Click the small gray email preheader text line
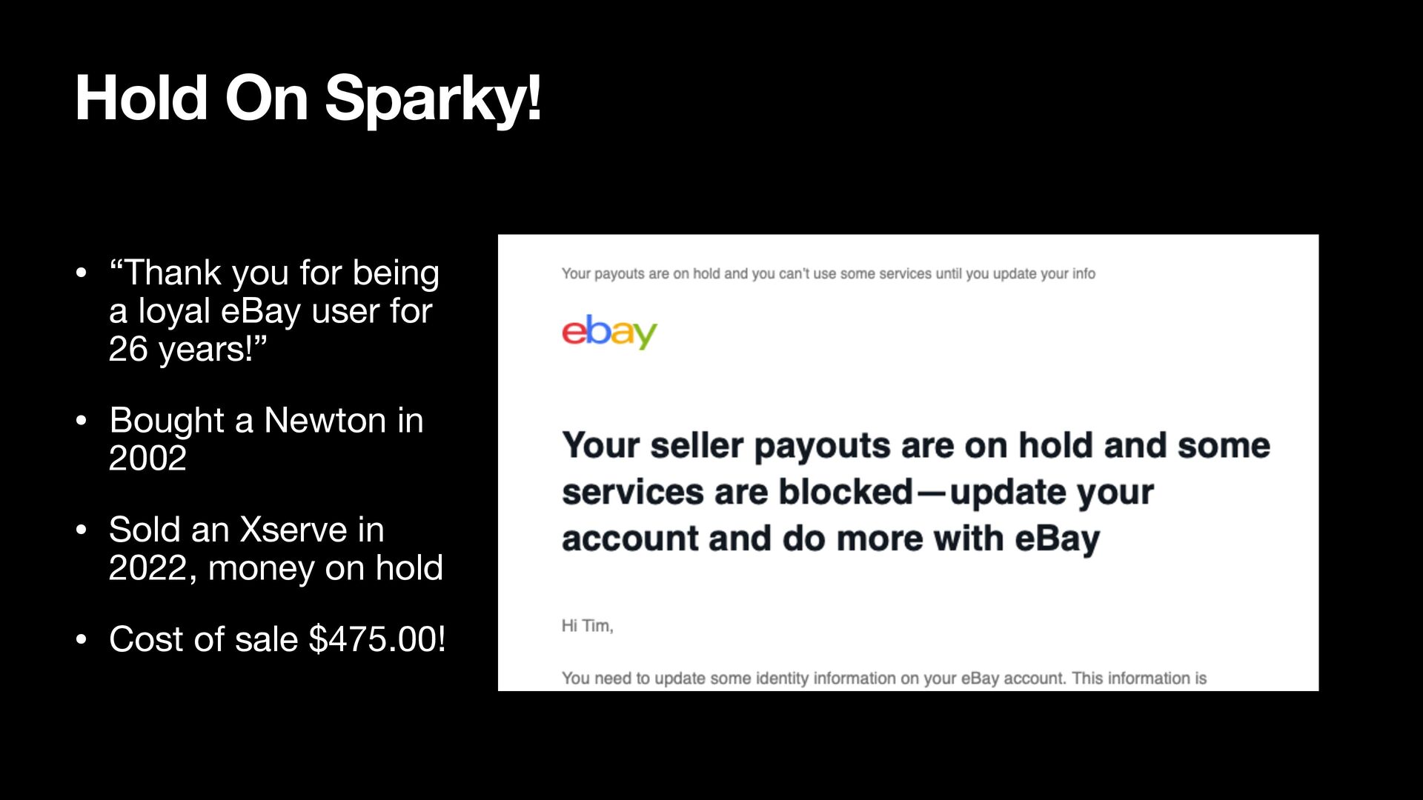Screen dimensions: 1423x800 tap(828, 274)
